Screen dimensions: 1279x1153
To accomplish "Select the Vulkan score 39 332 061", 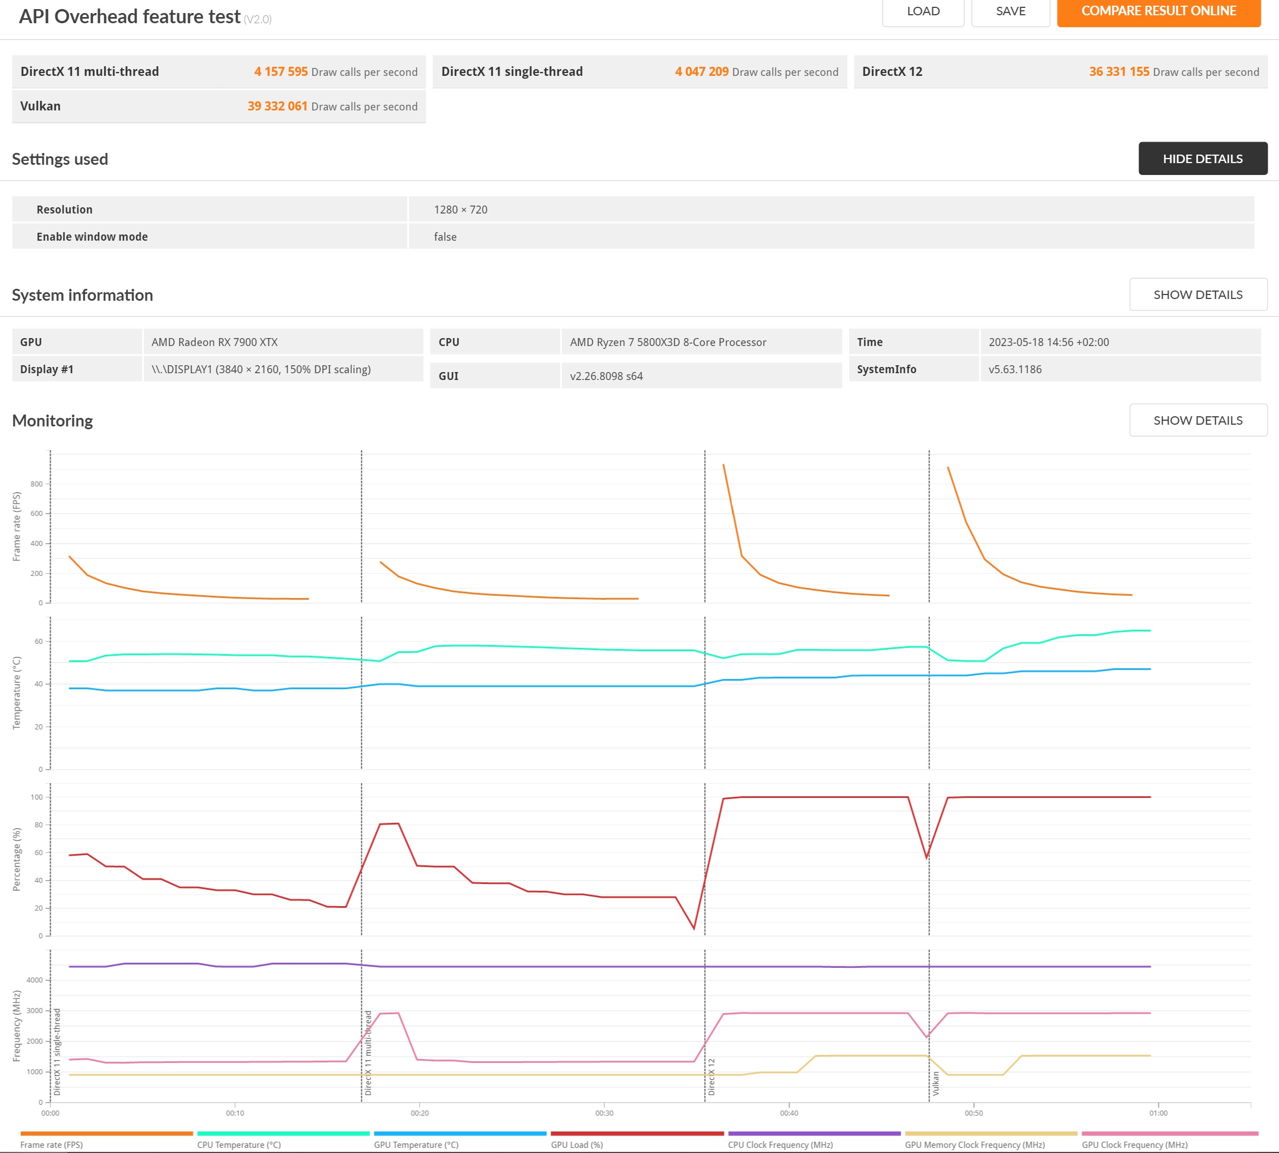I will 278,106.
